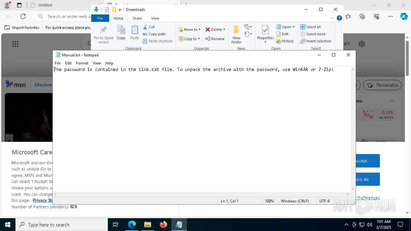Click Notepad horizontal scrollbar right arrow
411x231 pixels.
click(x=347, y=194)
